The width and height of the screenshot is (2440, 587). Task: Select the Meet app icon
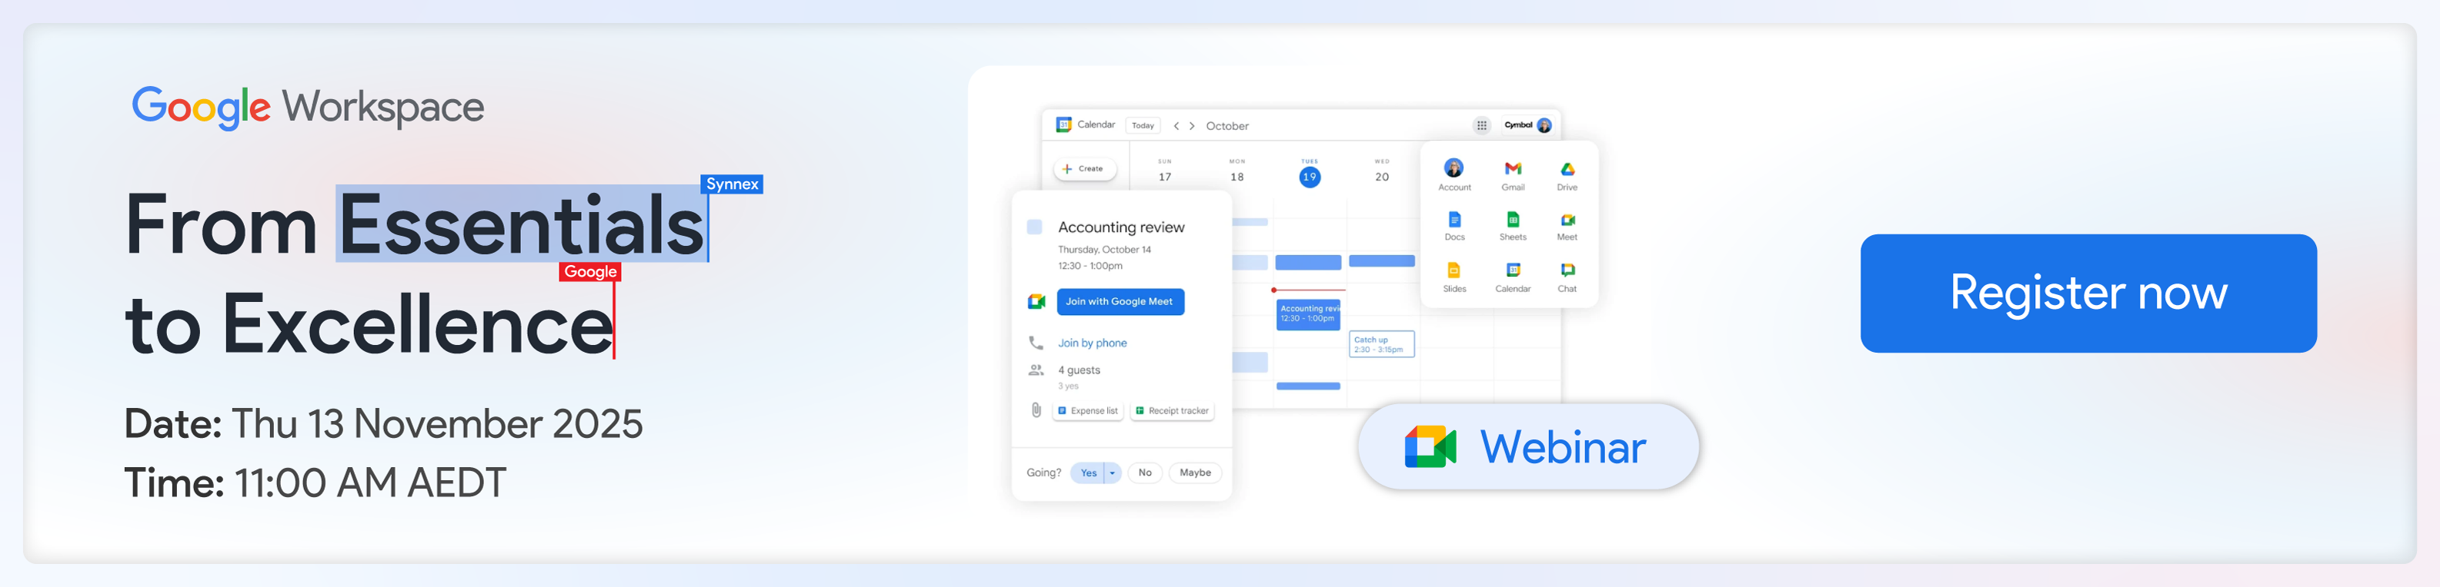point(1567,221)
